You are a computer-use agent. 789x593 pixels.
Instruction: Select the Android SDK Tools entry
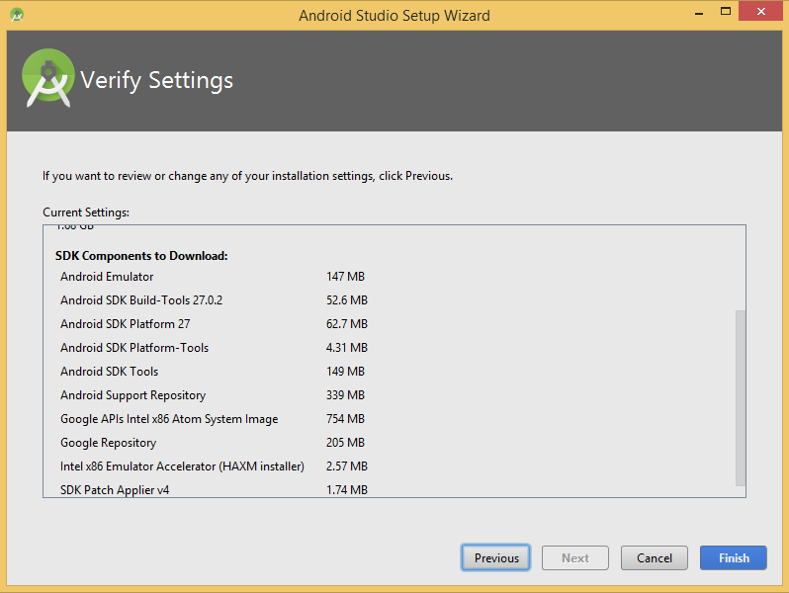pos(109,372)
